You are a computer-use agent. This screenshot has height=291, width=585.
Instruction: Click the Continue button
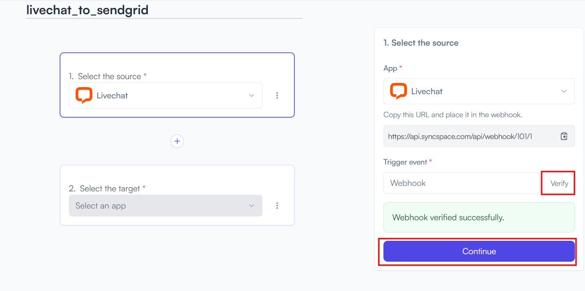(479, 251)
